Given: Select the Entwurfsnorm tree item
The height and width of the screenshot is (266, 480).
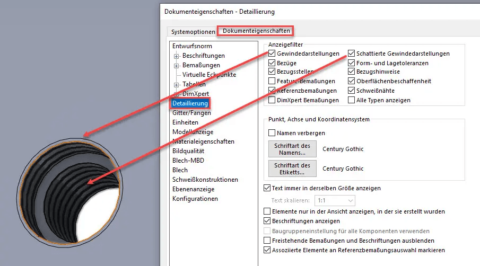Looking at the screenshot, I should (x=191, y=46).
